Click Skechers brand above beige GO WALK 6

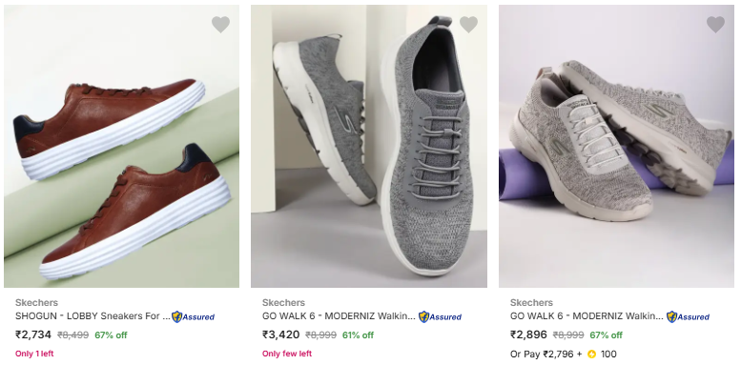pos(531,303)
